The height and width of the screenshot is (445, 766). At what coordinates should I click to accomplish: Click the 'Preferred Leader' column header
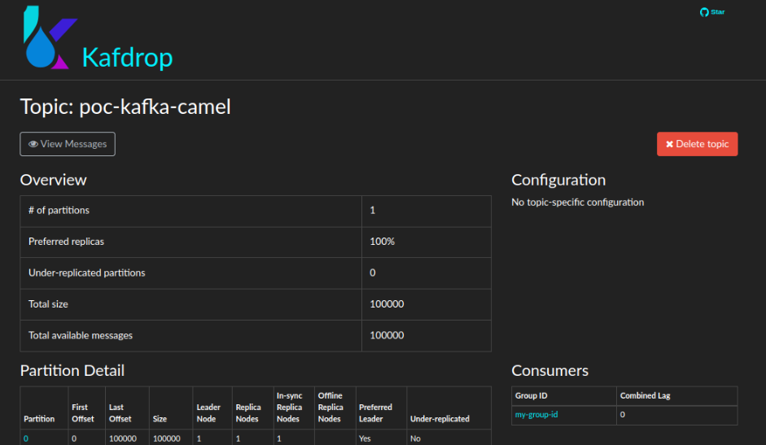coord(375,413)
